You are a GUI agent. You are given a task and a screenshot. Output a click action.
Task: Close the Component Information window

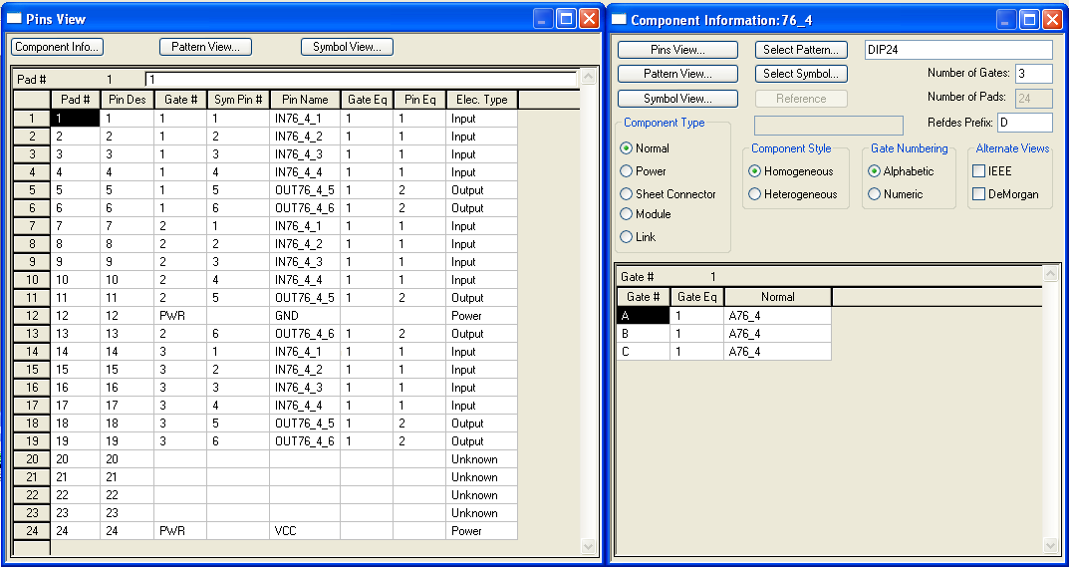click(x=1052, y=19)
